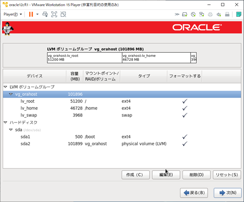244x202 pixels.
Task: Click the 削除(D) delete button
Action: 196,175
